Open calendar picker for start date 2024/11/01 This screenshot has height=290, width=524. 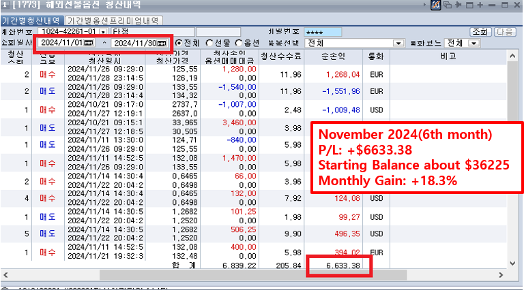click(x=88, y=43)
